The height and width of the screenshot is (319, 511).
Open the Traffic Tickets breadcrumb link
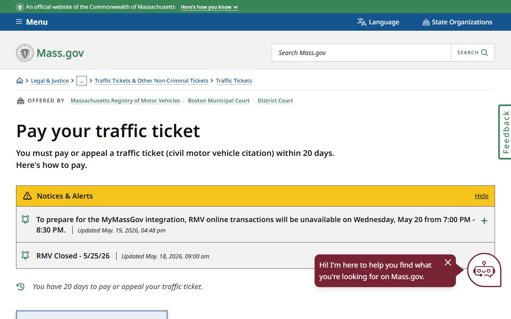coord(234,81)
